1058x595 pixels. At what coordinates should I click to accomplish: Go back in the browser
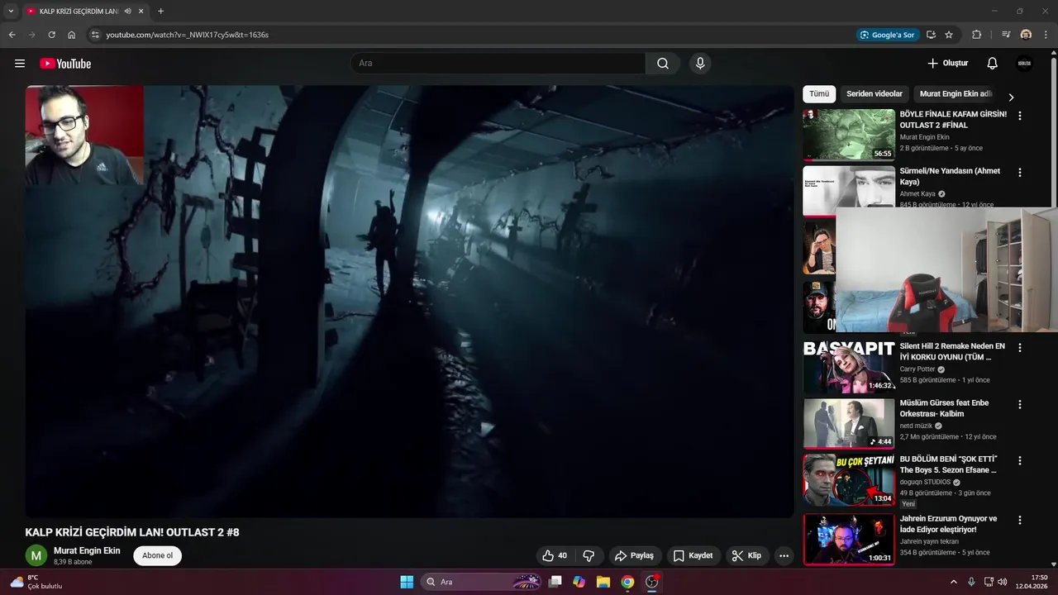click(12, 35)
